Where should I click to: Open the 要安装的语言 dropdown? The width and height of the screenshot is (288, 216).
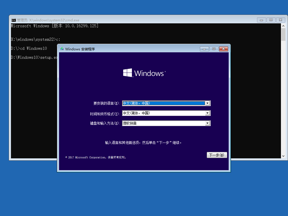208,103
